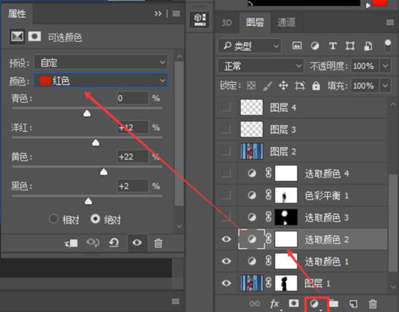Screen dimensions: 399x312
Task: Filter layers by pixel layer icon
Action: tap(297, 46)
